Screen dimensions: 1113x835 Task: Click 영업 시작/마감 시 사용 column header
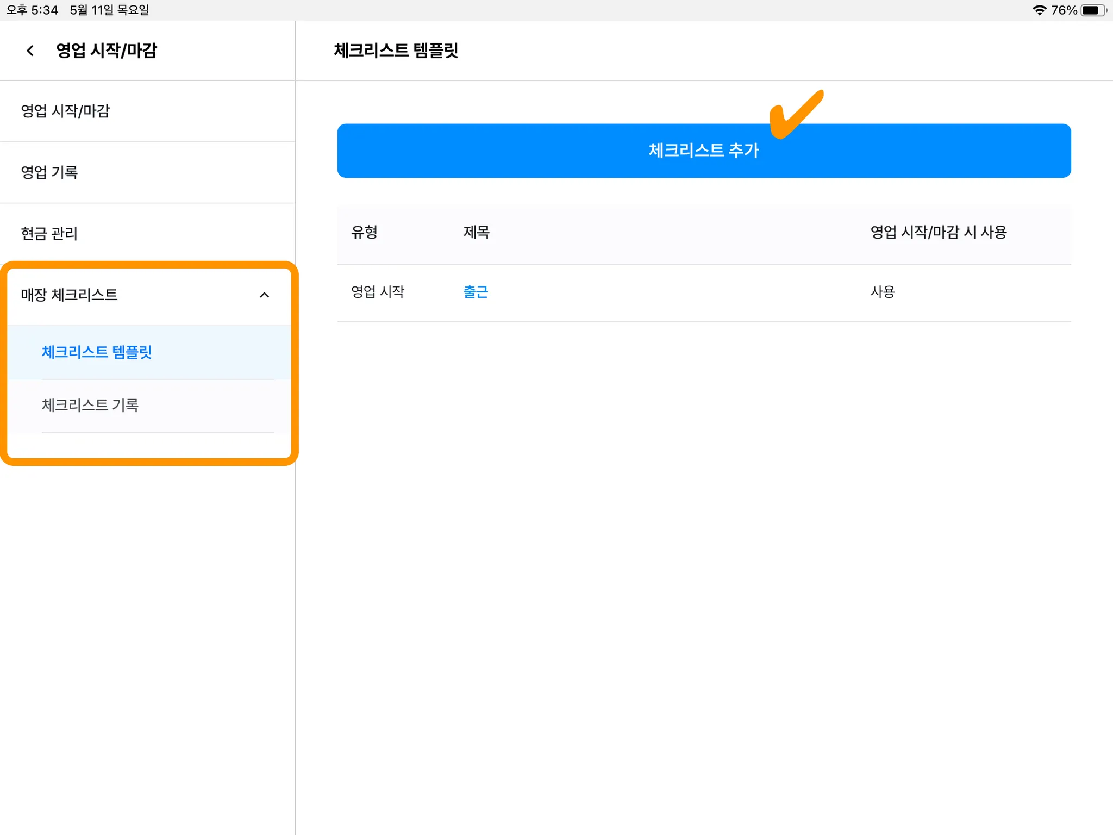click(939, 233)
